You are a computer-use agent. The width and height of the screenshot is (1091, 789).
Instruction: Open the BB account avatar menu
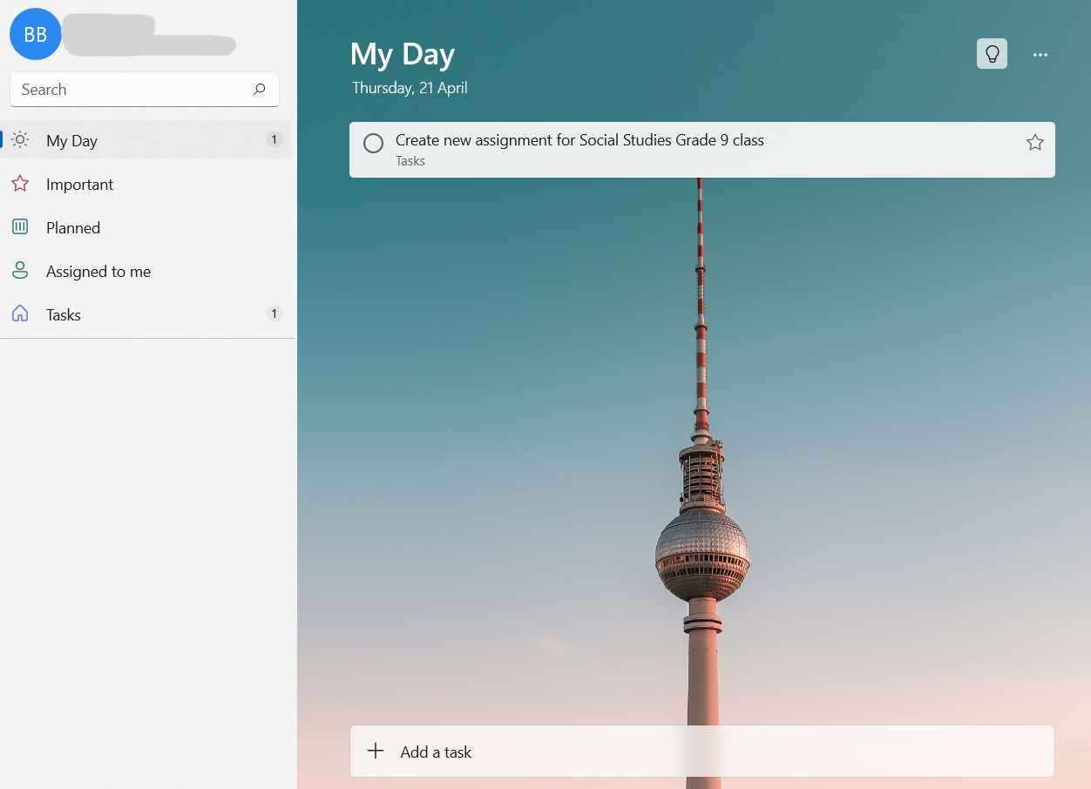click(35, 34)
